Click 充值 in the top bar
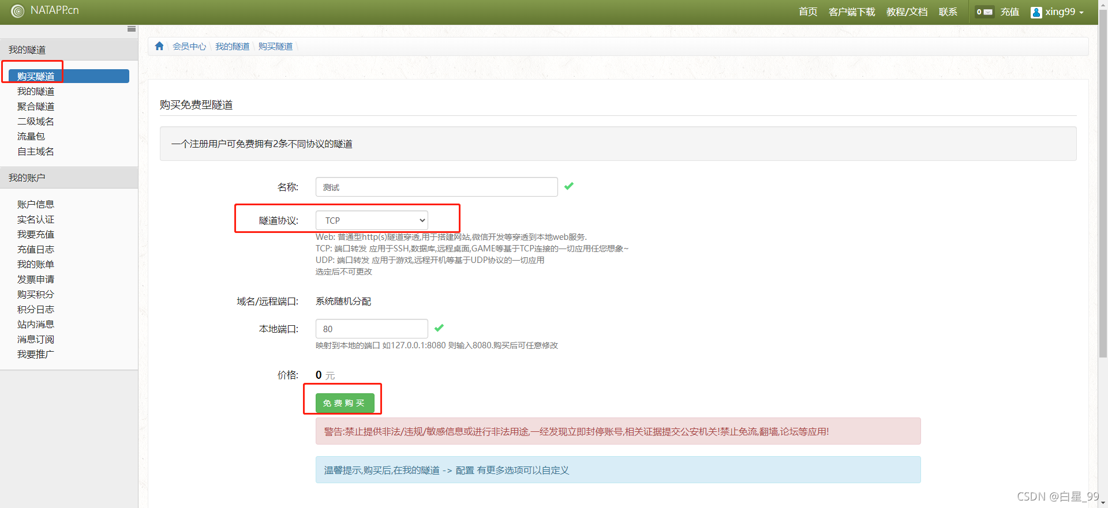The width and height of the screenshot is (1108, 508). pos(1010,12)
